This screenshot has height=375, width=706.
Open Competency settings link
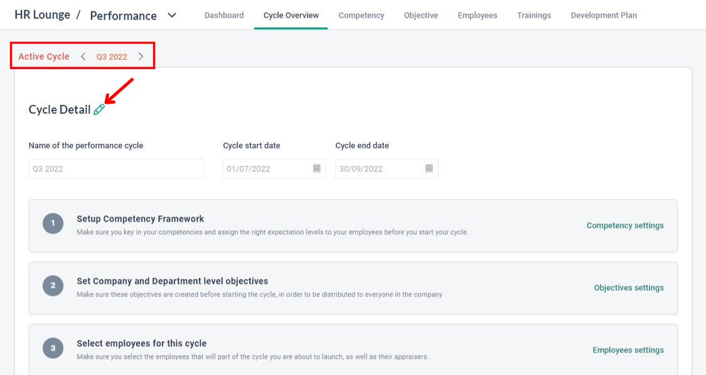coord(625,226)
